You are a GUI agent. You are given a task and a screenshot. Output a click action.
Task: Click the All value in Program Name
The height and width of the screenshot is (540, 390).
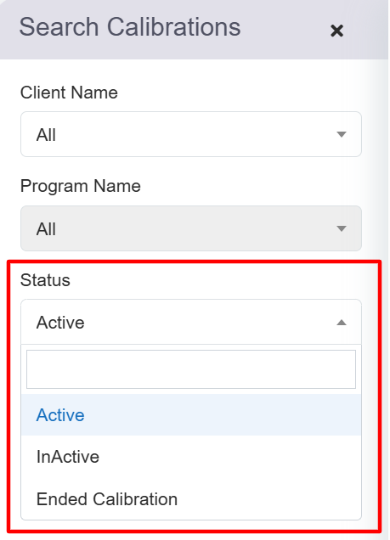click(46, 229)
